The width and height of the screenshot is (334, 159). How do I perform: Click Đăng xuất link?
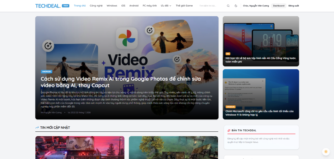[x=294, y=6]
